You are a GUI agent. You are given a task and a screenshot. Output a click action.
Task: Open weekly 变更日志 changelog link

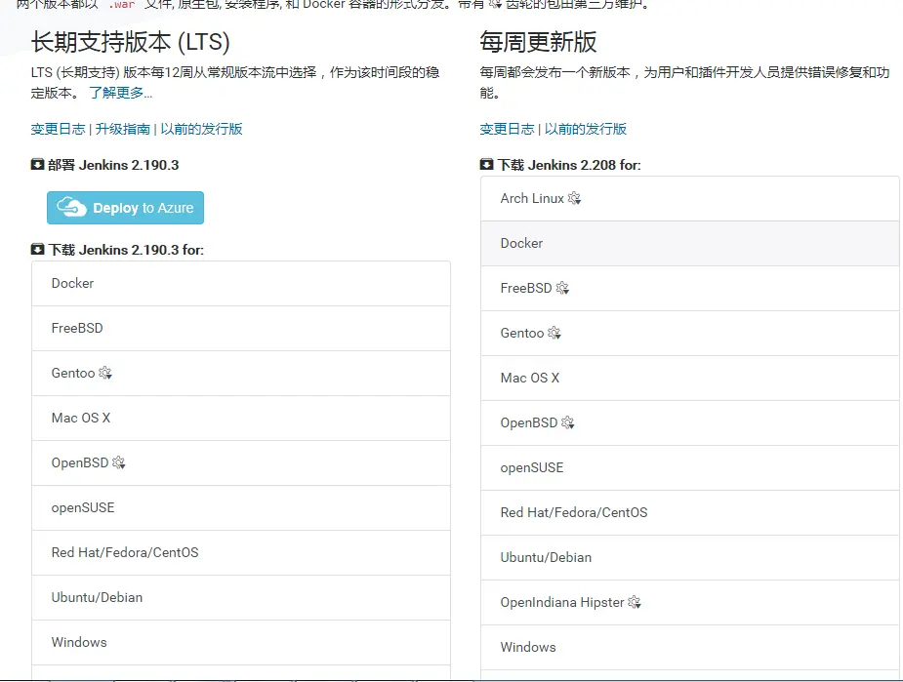pyautogui.click(x=507, y=129)
